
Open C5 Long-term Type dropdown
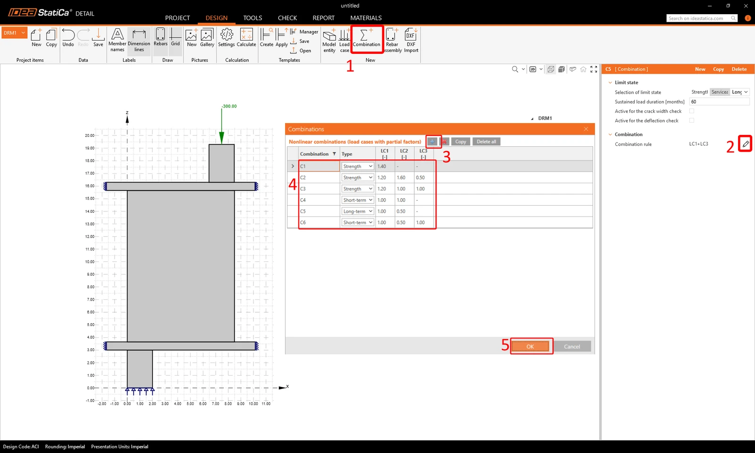click(x=358, y=211)
